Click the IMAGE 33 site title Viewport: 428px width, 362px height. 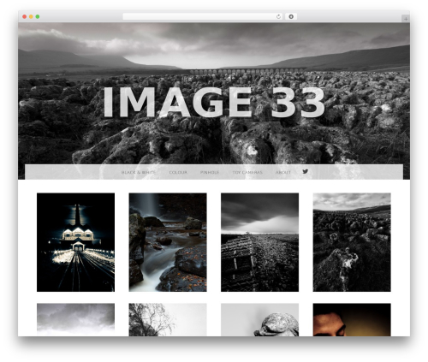(x=213, y=102)
